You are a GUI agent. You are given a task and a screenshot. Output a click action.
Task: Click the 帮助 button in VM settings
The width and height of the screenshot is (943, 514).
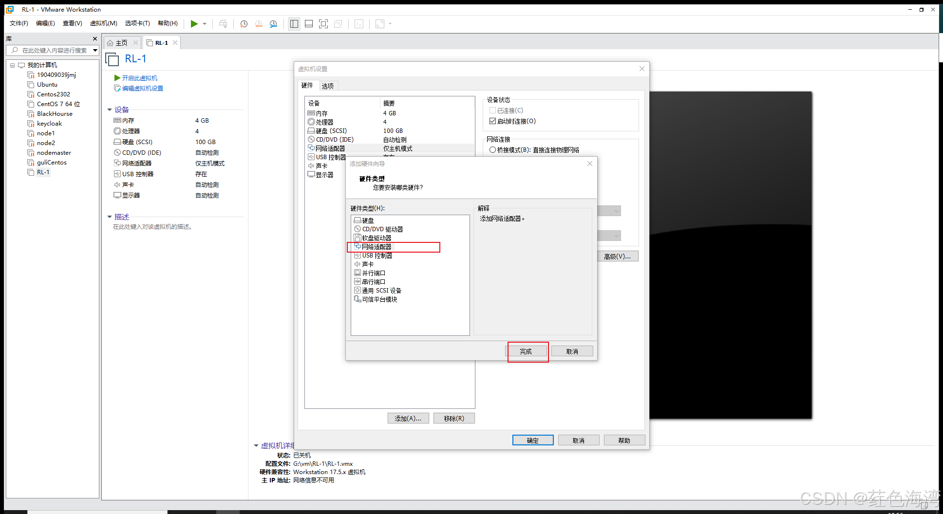click(x=624, y=441)
